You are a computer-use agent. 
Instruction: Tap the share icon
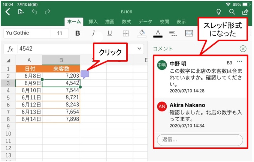click(x=245, y=12)
